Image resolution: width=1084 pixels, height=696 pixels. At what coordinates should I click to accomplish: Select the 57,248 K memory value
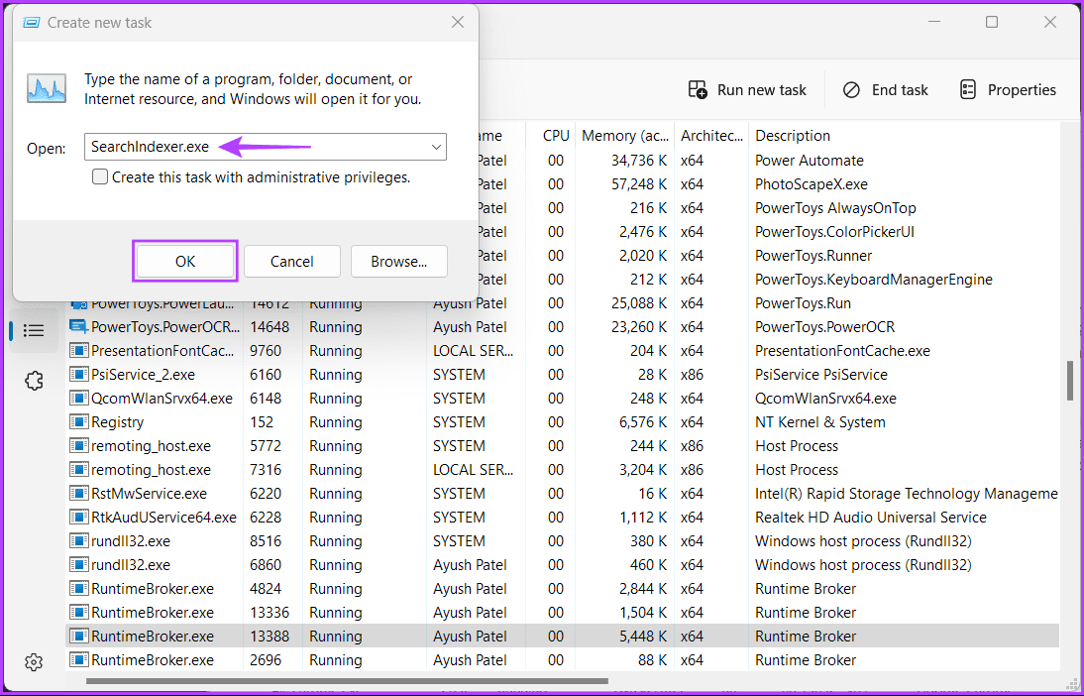(x=639, y=184)
